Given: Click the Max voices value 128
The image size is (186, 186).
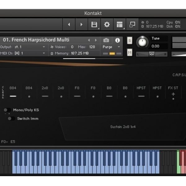Looking at the screenshot, I should tap(92, 47).
